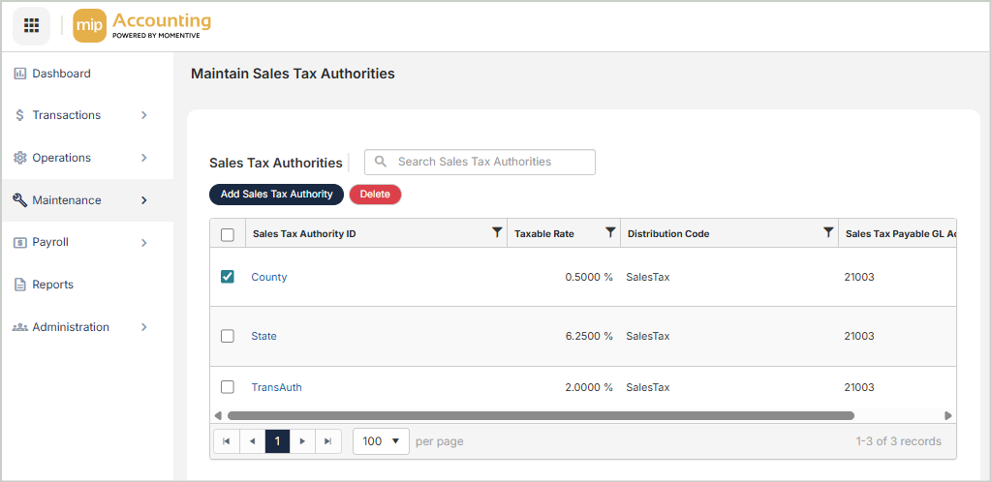Open the app launcher grid icon

pyautogui.click(x=31, y=25)
